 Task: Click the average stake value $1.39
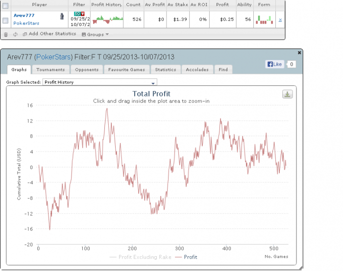click(180, 19)
